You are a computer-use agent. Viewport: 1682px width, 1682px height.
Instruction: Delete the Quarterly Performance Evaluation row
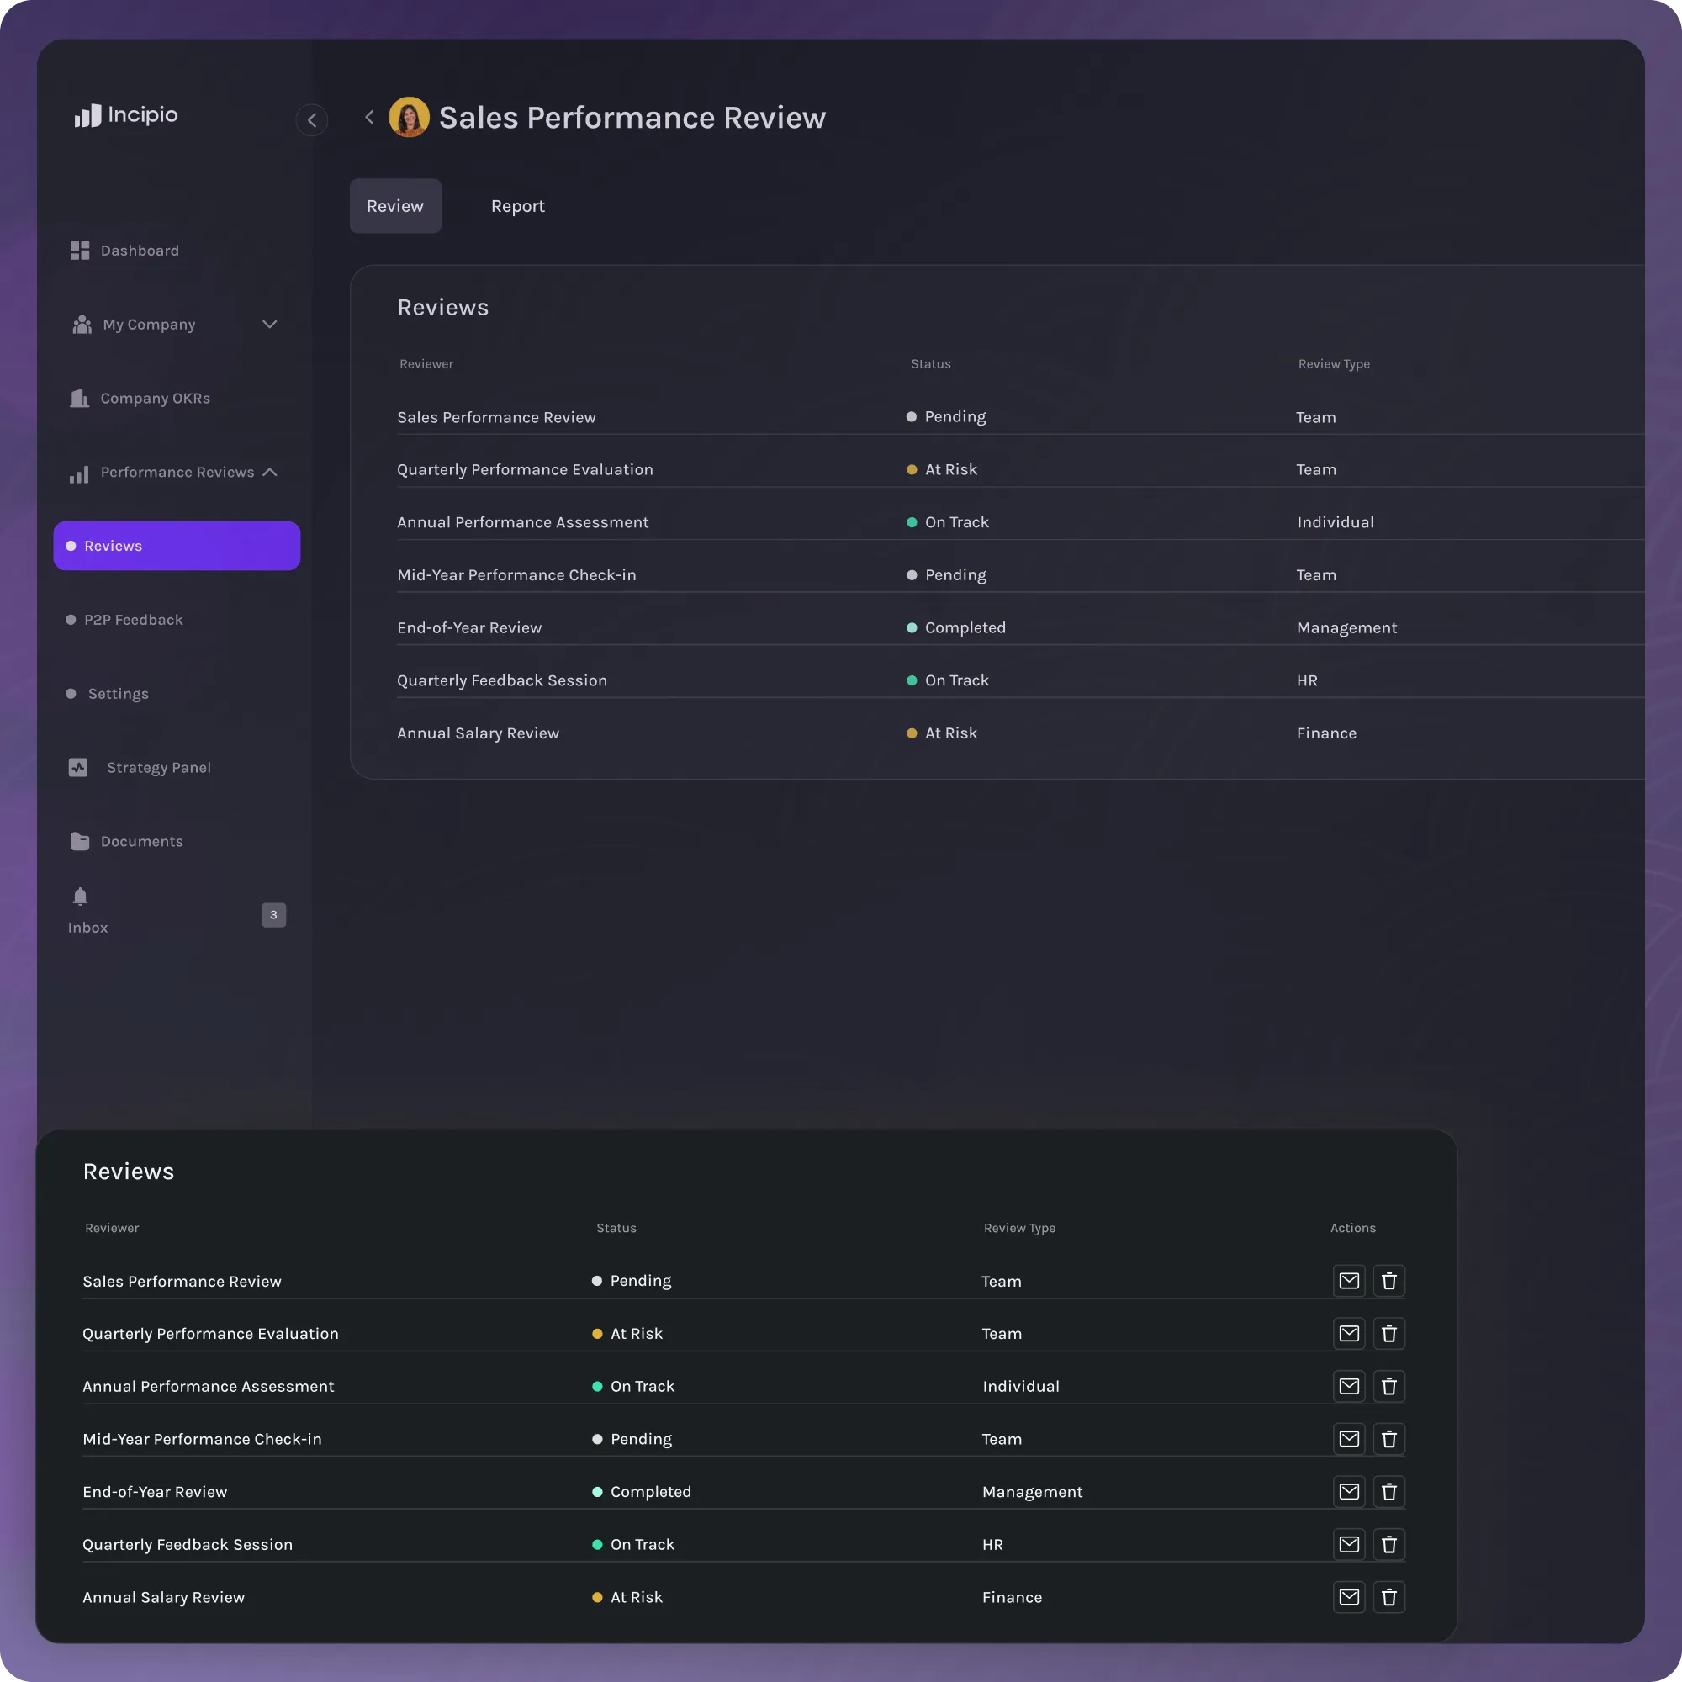1388,1334
